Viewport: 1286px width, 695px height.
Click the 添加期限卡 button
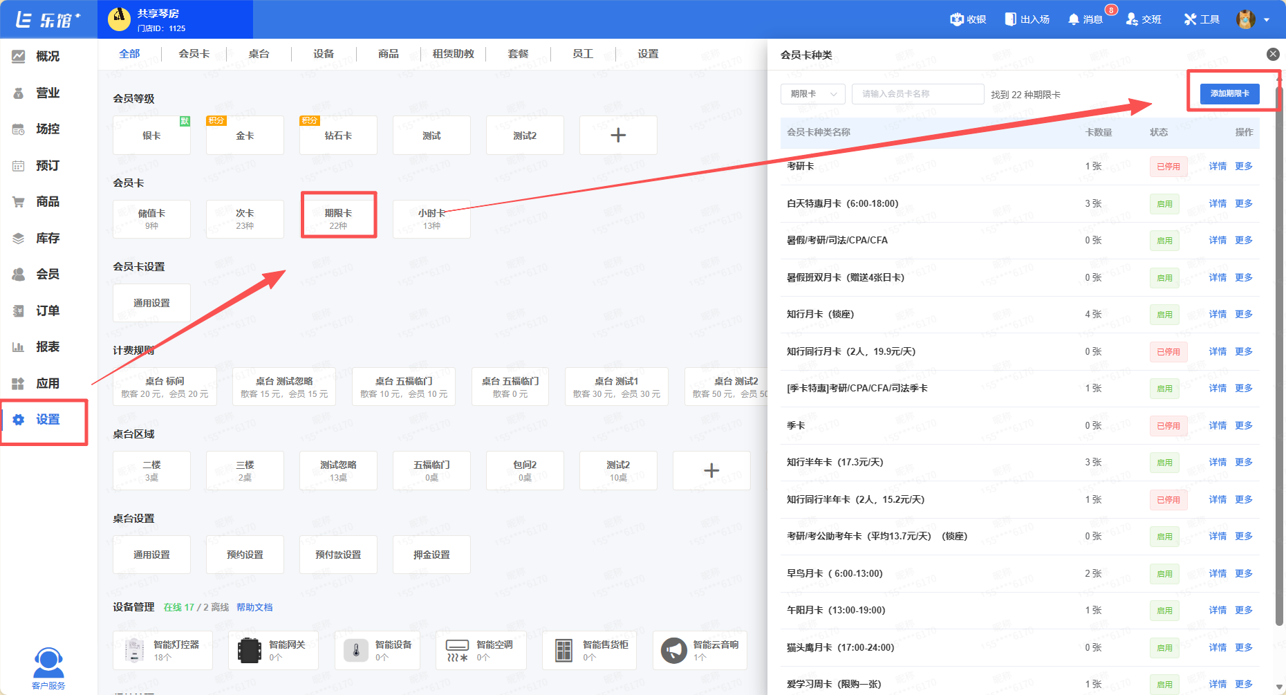[1229, 94]
